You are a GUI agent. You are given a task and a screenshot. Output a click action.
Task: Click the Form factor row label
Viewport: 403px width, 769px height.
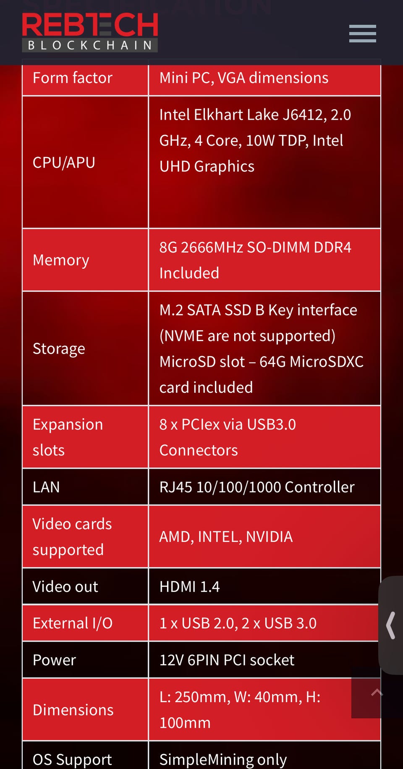coord(73,78)
